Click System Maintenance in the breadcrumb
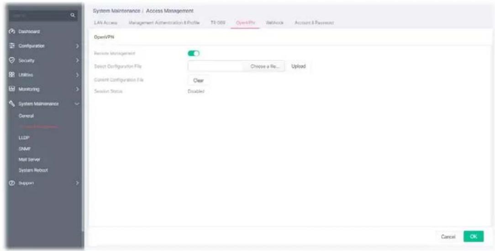 click(x=116, y=11)
